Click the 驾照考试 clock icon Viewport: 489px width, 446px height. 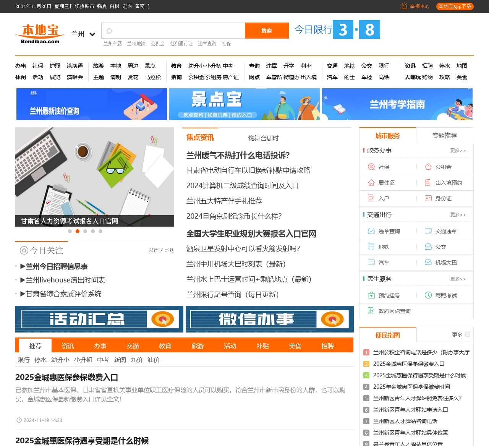427,295
